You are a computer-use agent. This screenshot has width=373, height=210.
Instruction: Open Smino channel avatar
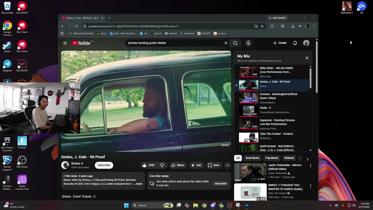tap(65, 165)
